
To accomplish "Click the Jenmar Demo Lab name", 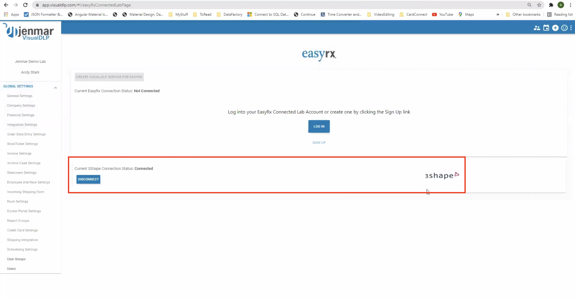I will click(30, 61).
